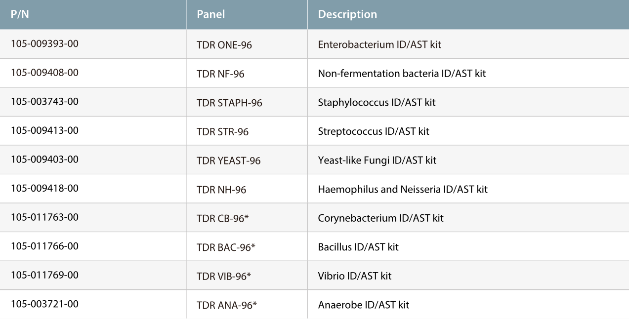Click the TDR YEAST-96 panel cell
629x319 pixels.
[229, 160]
